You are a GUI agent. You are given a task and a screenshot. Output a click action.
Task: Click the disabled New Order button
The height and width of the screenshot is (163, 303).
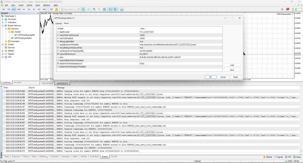[x=67, y=9]
